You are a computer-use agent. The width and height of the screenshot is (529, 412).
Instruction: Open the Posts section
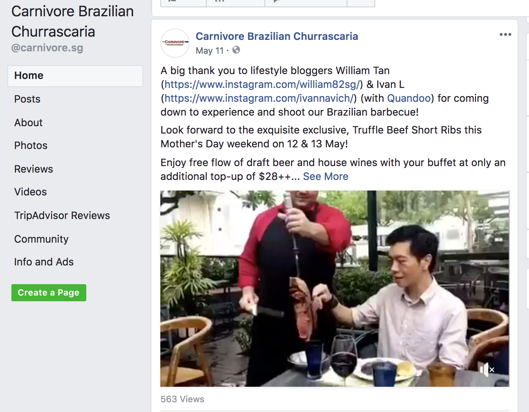27,99
